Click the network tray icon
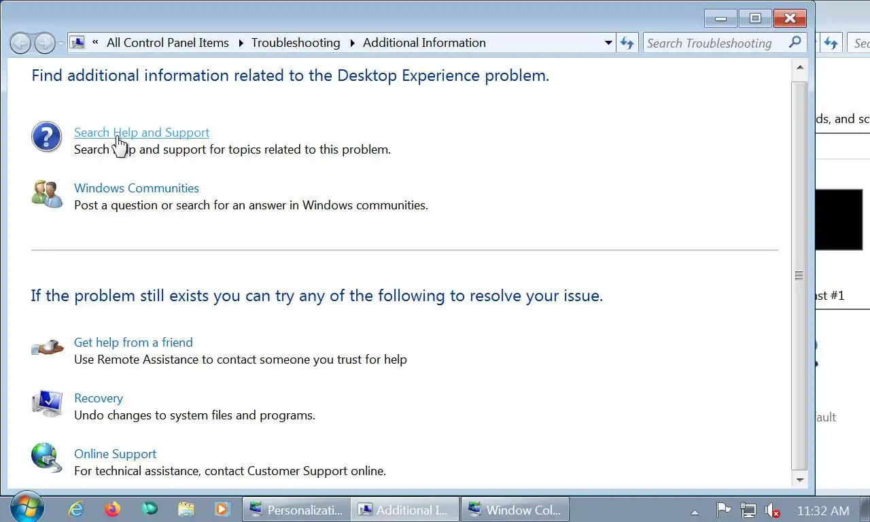Viewport: 870px width, 522px height. tap(748, 510)
